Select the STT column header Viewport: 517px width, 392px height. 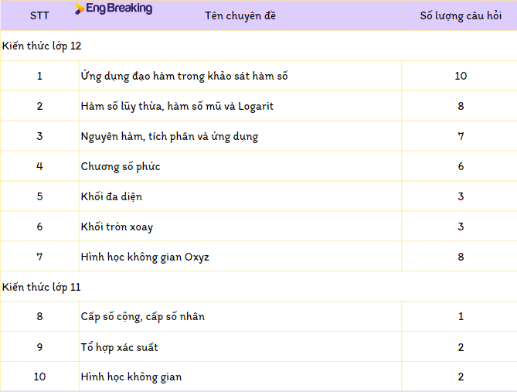coord(39,15)
